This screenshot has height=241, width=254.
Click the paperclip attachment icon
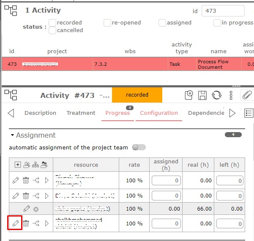tap(247, 95)
